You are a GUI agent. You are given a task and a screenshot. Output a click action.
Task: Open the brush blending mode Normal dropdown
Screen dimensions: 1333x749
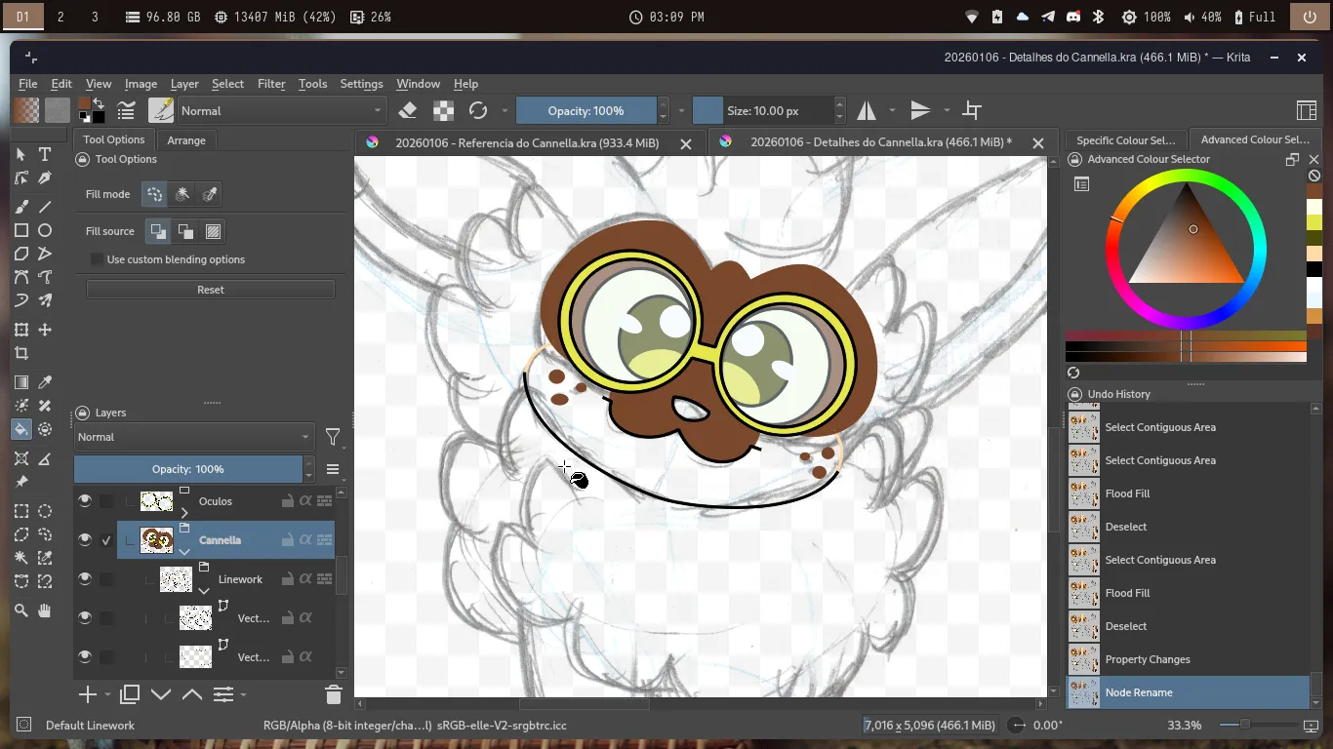281,110
